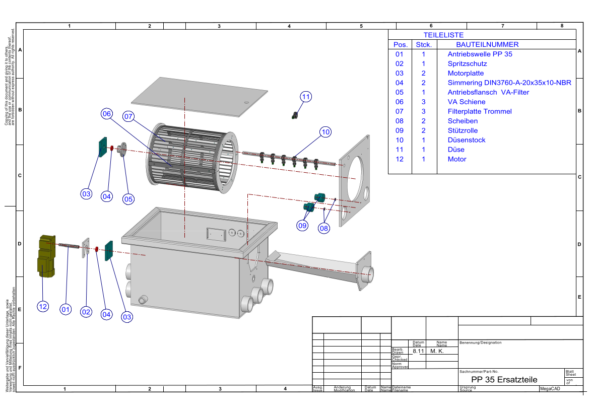Click the yellow motor in the drawing
Screen dimensions: 589x416
click(46, 256)
